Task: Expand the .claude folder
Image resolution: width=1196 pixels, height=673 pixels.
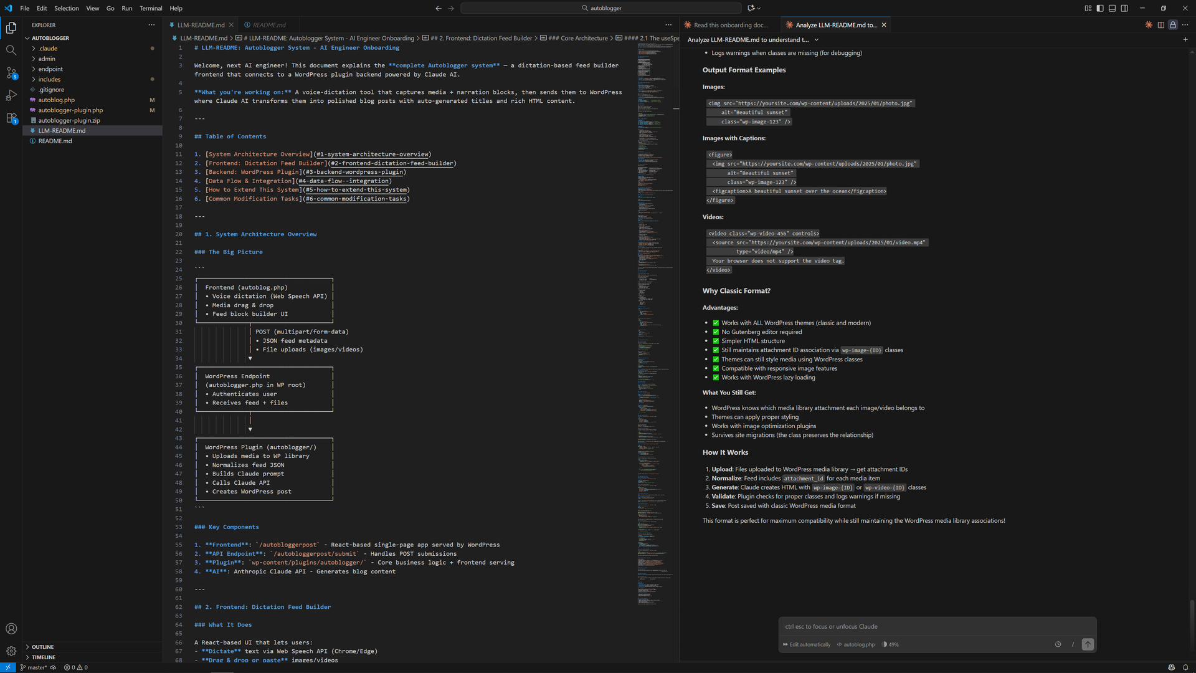Action: coord(92,49)
